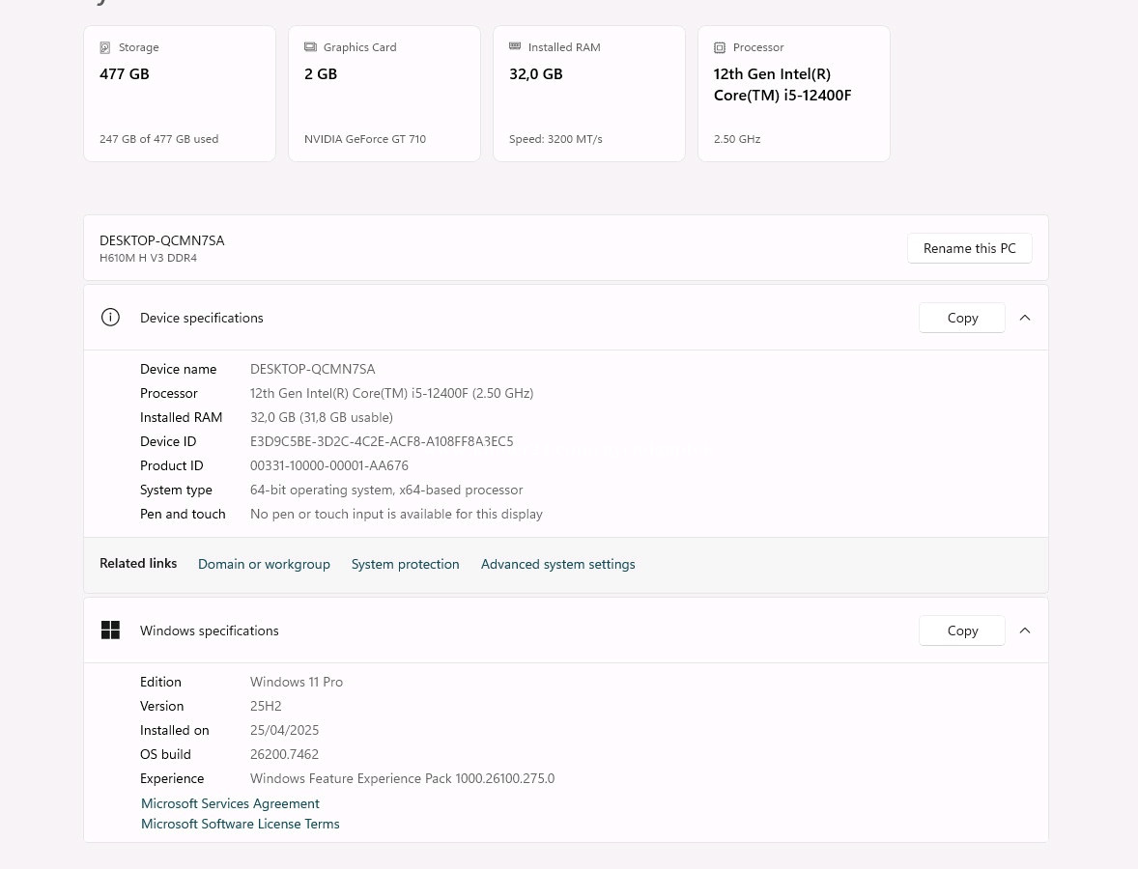Viewport: 1138px width, 869px height.
Task: Click the Graphics Card icon
Action: pos(310,47)
